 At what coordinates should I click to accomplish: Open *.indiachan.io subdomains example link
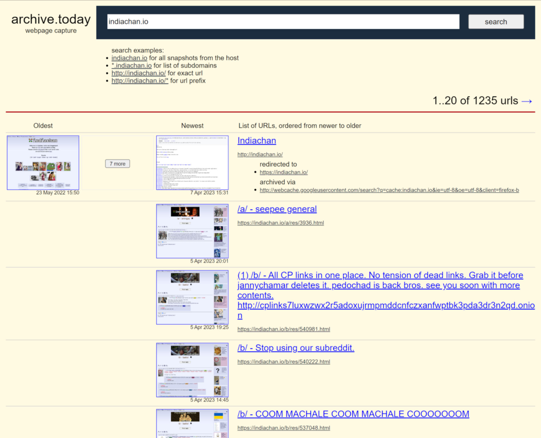132,65
